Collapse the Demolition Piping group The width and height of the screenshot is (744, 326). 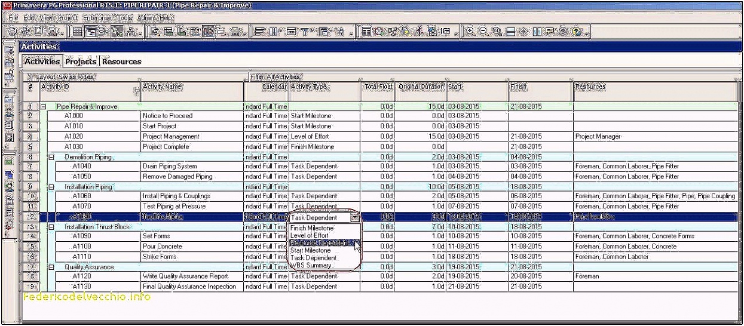(x=51, y=157)
